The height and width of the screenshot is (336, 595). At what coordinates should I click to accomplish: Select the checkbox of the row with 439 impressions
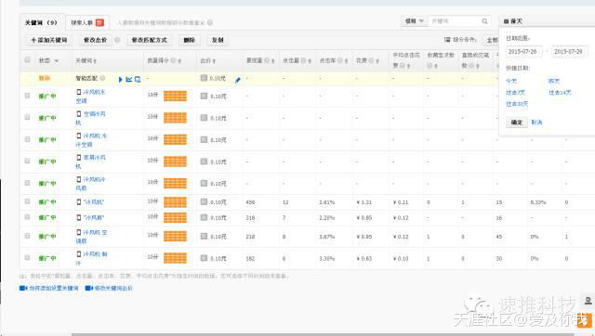click(27, 201)
